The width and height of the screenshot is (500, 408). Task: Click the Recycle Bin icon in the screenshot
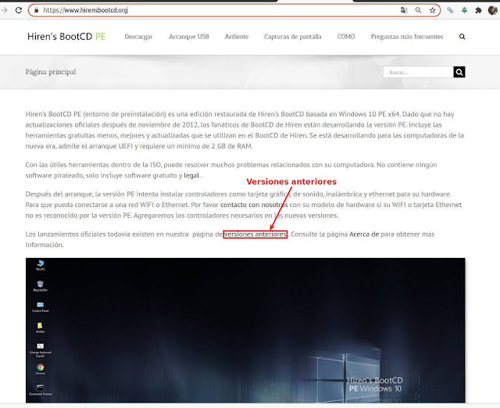(40, 286)
